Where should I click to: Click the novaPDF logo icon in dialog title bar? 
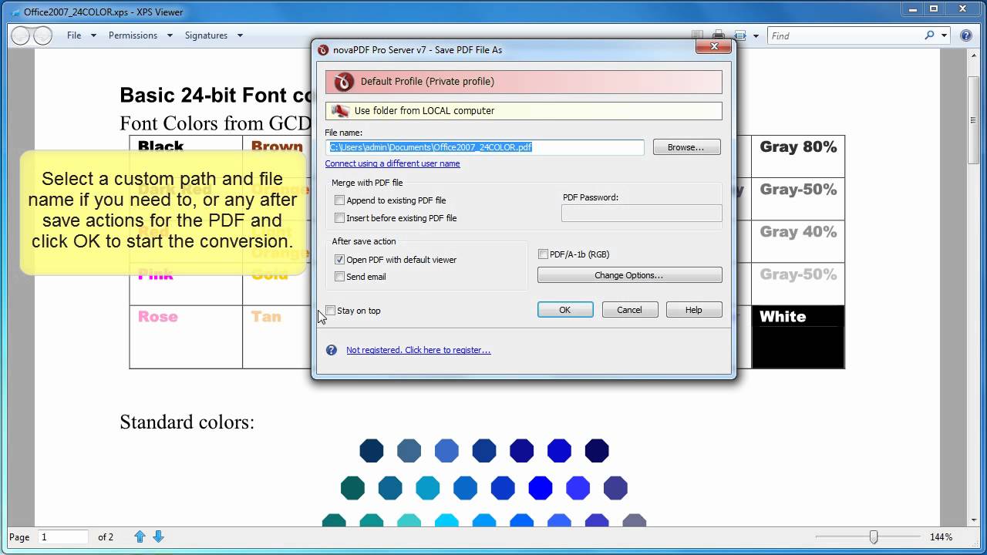click(323, 49)
